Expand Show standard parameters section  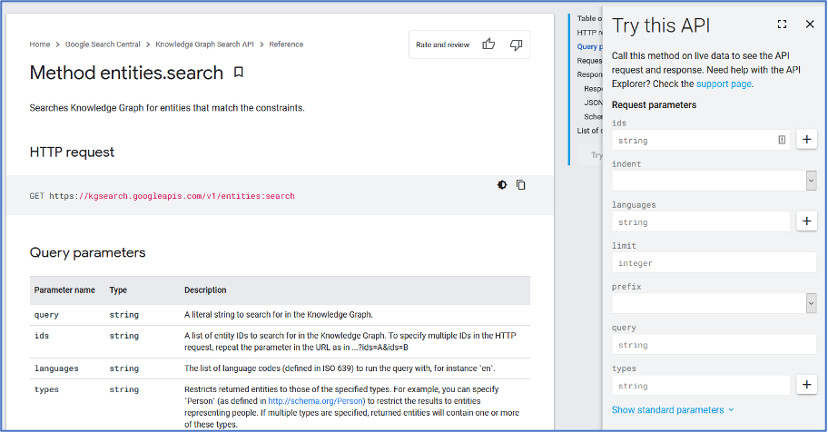click(x=672, y=410)
